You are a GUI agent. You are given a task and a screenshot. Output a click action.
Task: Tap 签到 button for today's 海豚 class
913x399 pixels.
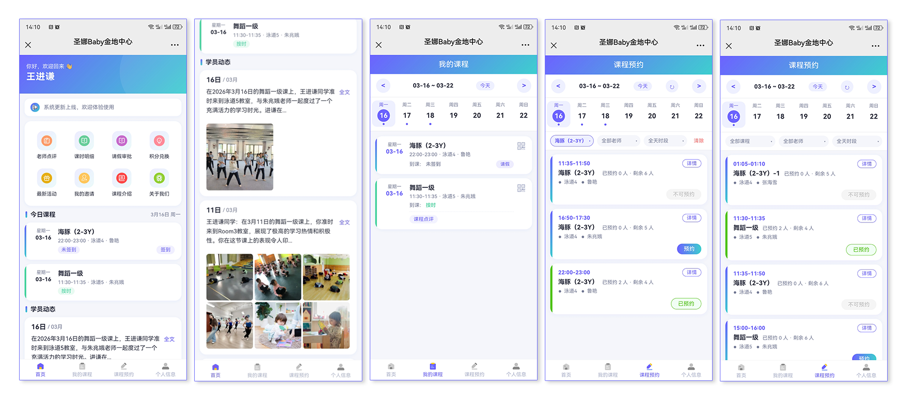(165, 250)
